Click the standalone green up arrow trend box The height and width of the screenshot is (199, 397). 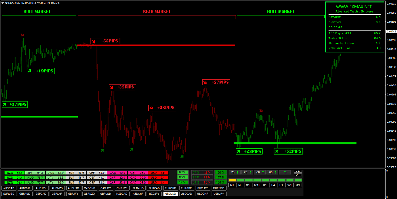coord(285,172)
